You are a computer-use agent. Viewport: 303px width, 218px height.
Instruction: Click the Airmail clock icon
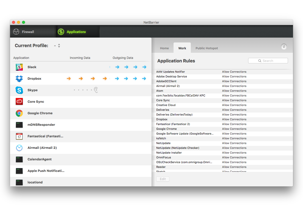[19, 148]
